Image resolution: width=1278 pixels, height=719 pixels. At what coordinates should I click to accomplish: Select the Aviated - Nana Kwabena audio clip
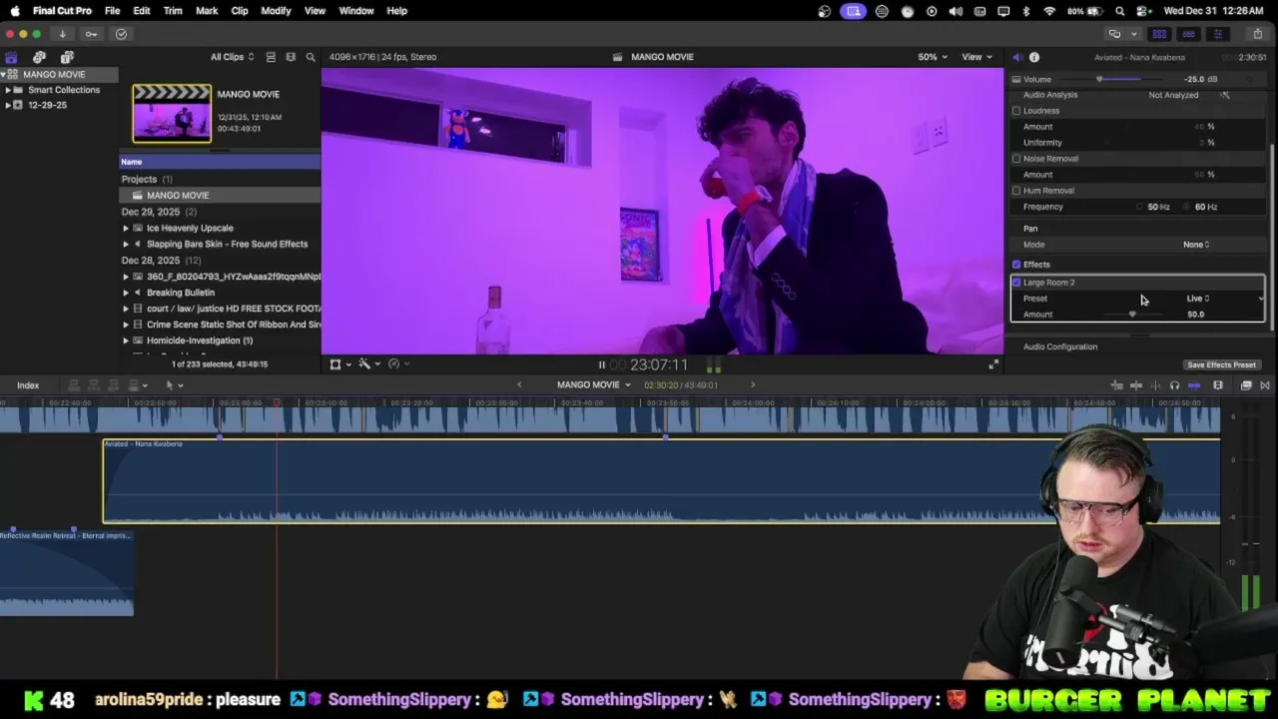click(x=661, y=481)
